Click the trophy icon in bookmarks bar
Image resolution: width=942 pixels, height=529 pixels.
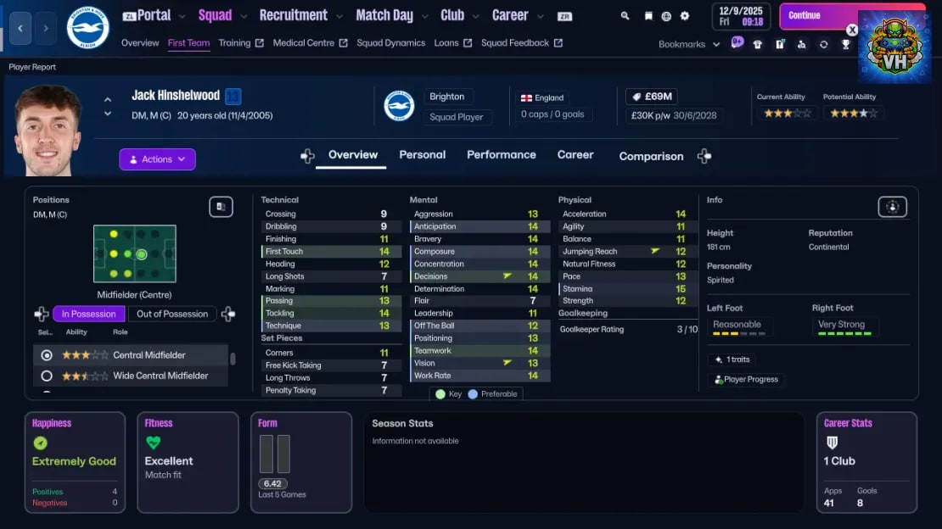click(x=846, y=44)
